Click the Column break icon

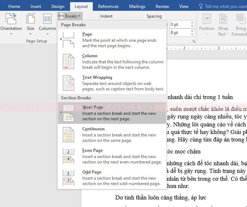[68, 61]
